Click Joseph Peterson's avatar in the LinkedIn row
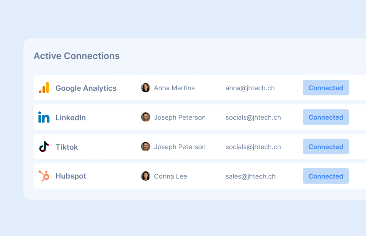 145,117
